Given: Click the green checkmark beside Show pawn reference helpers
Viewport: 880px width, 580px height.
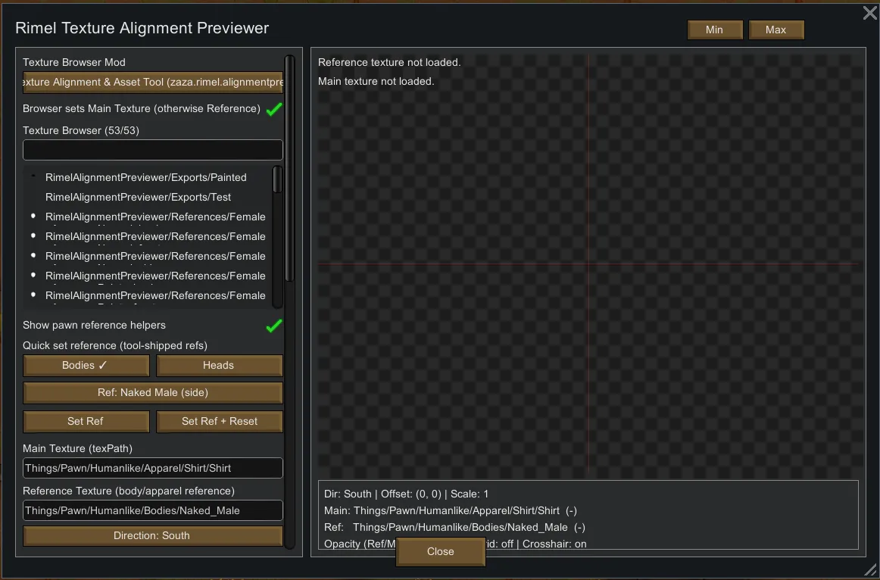Looking at the screenshot, I should (274, 326).
